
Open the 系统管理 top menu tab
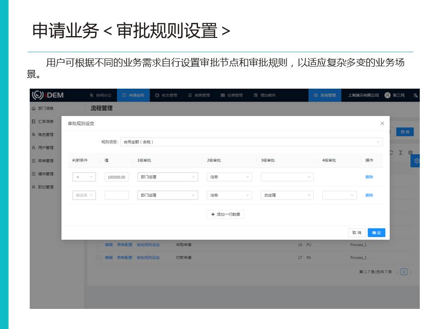(325, 96)
